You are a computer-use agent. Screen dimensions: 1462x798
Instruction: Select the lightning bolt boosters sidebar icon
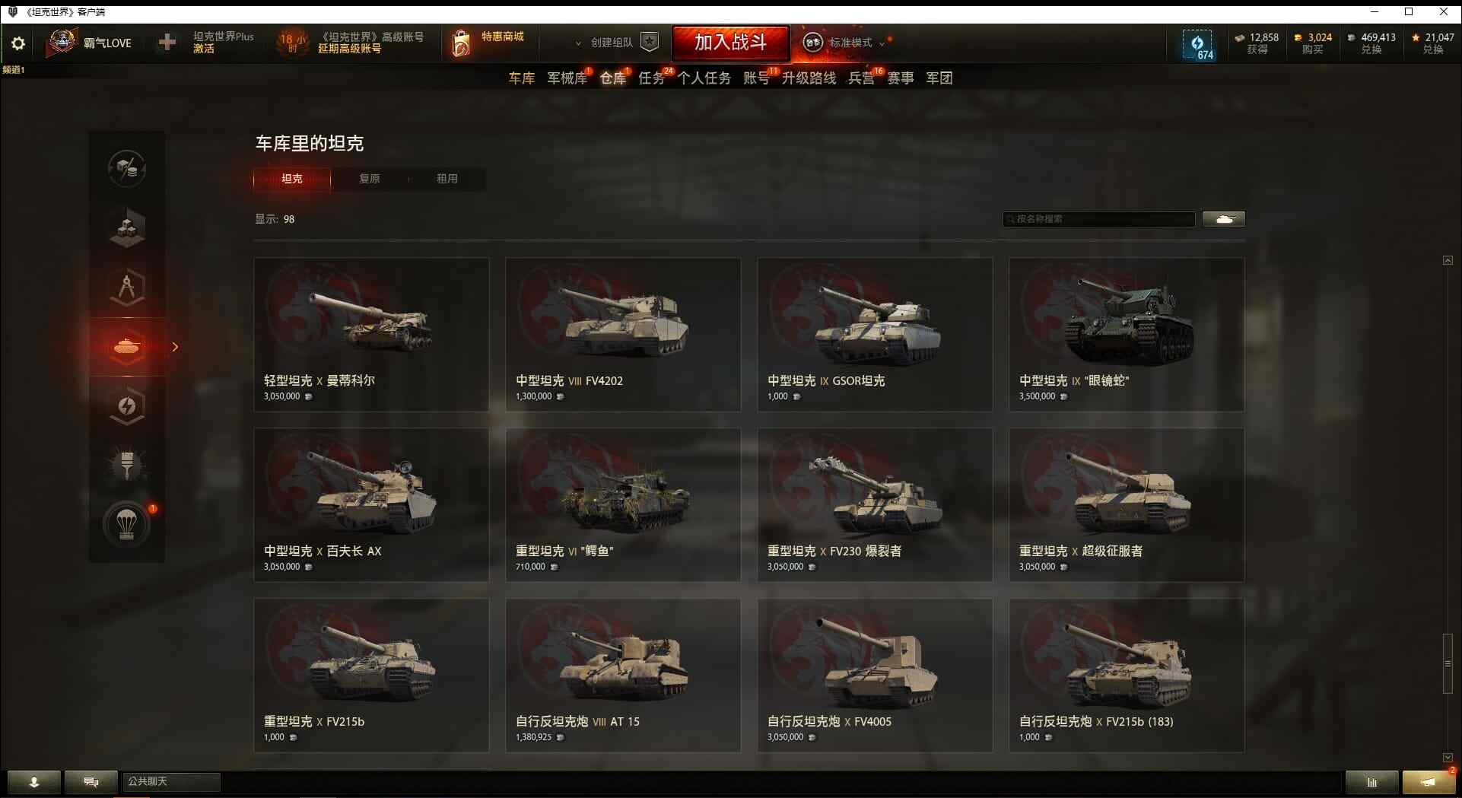point(127,406)
